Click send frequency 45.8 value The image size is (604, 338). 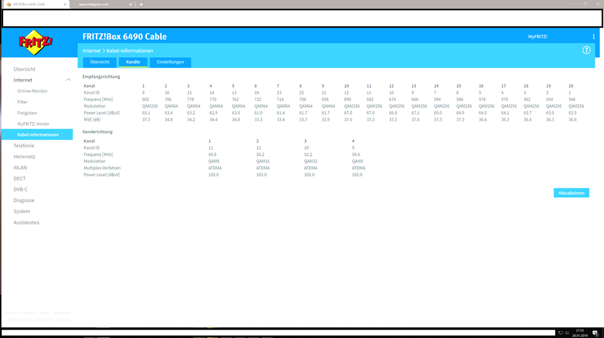point(212,155)
